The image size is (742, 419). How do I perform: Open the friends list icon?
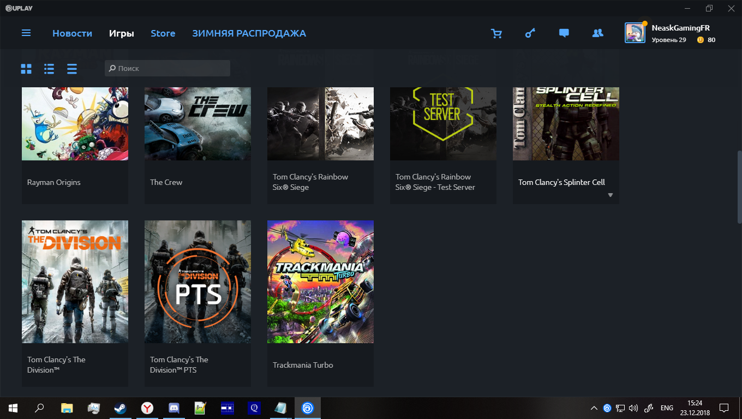pyautogui.click(x=597, y=33)
